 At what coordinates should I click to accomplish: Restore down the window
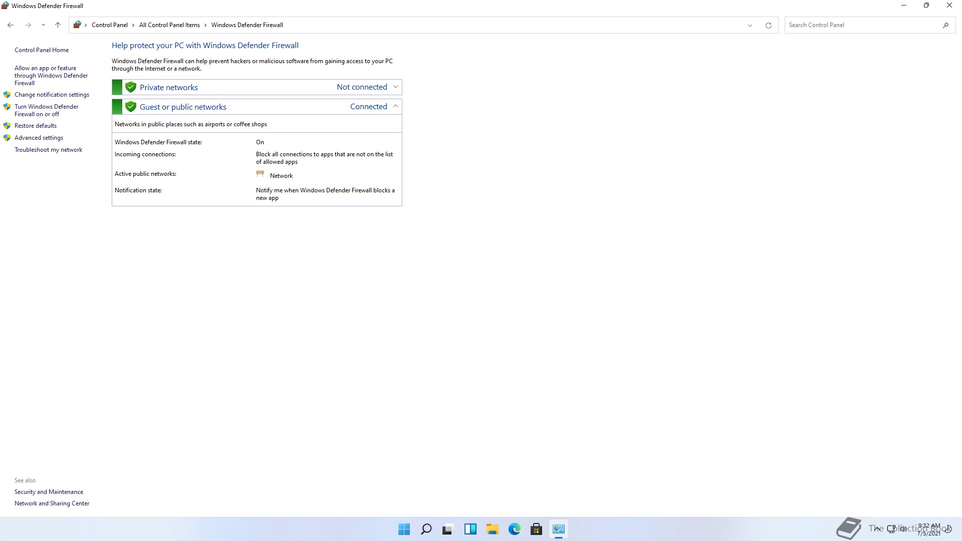[926, 6]
